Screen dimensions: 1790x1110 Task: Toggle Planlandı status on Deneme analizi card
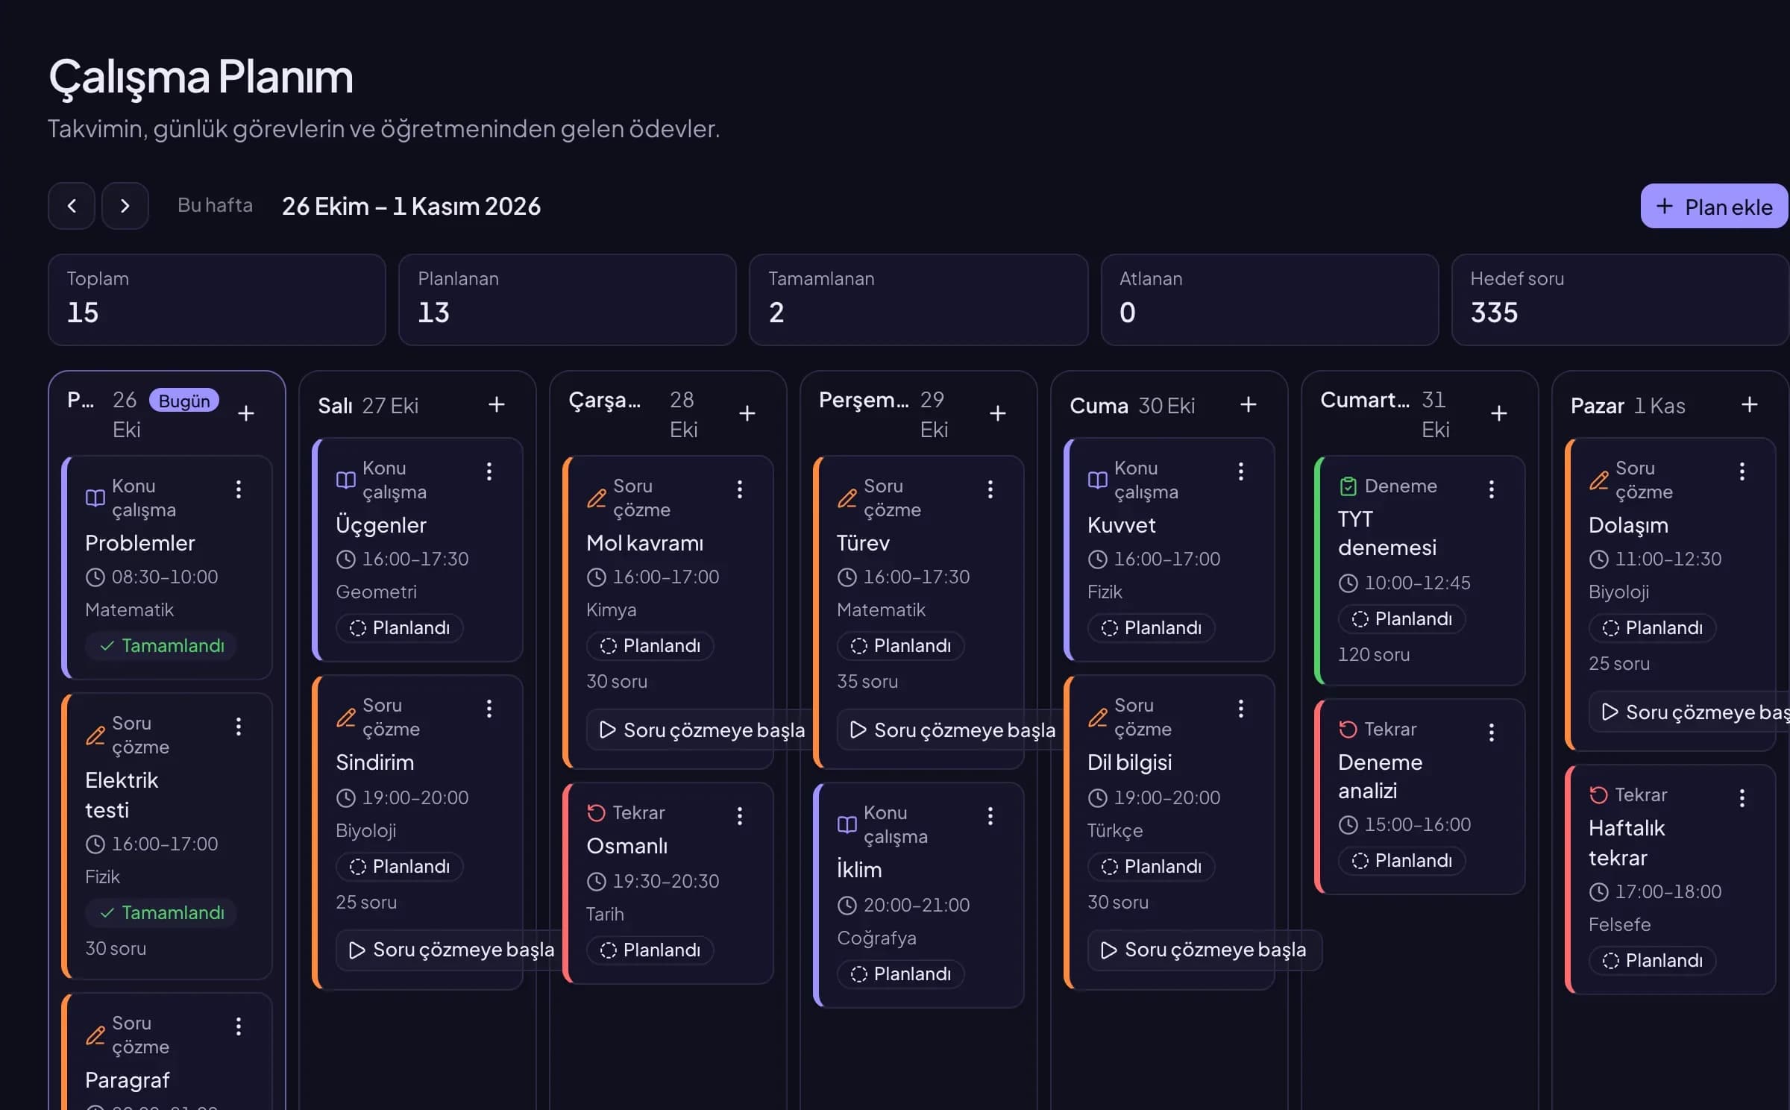pos(1402,861)
